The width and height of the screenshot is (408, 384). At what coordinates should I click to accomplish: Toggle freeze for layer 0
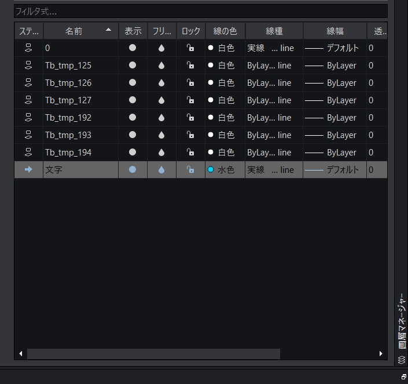pos(161,48)
